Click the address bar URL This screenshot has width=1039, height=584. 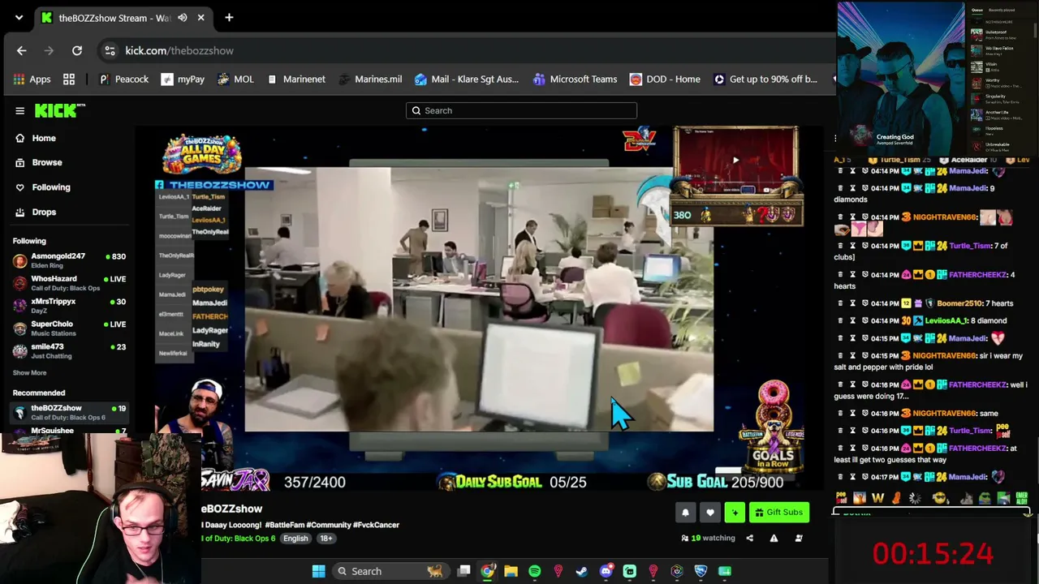(179, 50)
